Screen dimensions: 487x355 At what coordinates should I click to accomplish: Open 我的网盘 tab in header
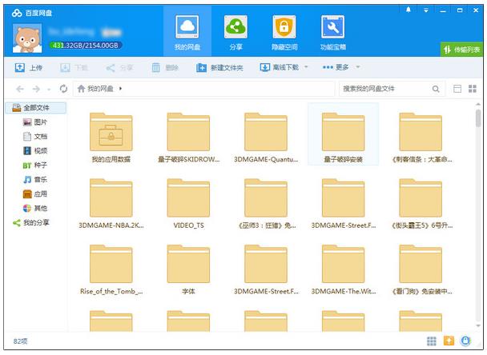click(187, 31)
